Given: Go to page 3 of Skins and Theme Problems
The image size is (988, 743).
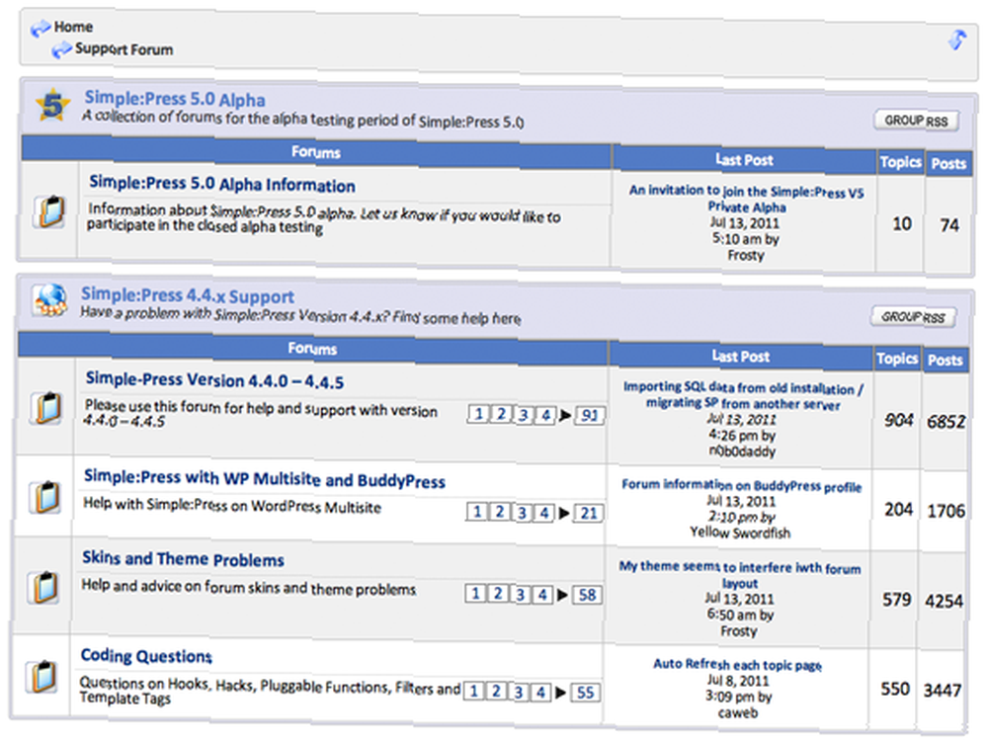Looking at the screenshot, I should [x=521, y=594].
